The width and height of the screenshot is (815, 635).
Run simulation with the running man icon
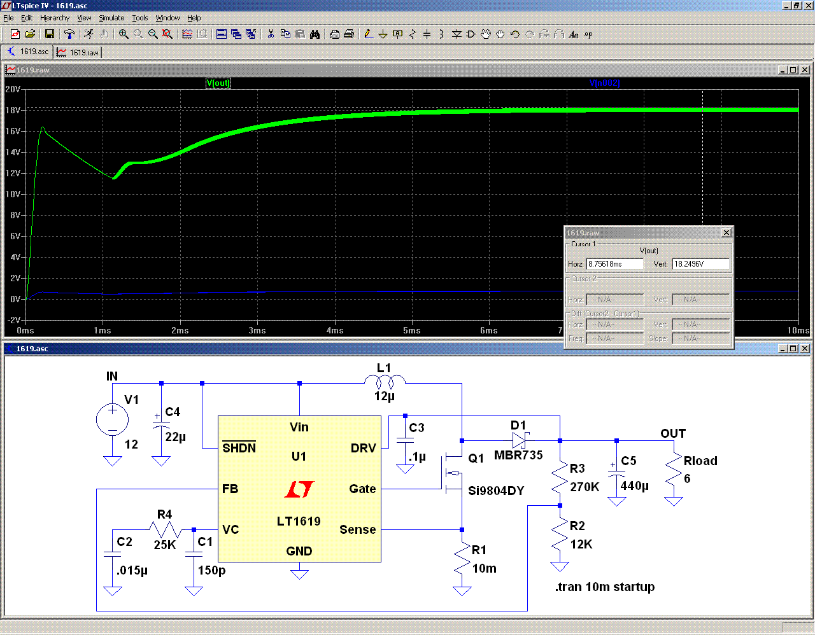(x=89, y=34)
